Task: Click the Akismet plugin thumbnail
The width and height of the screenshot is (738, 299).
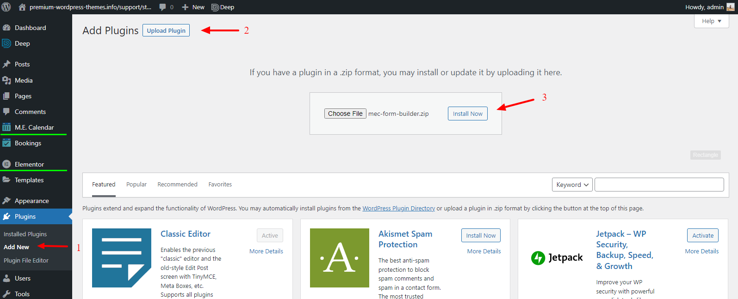Action: (x=340, y=258)
